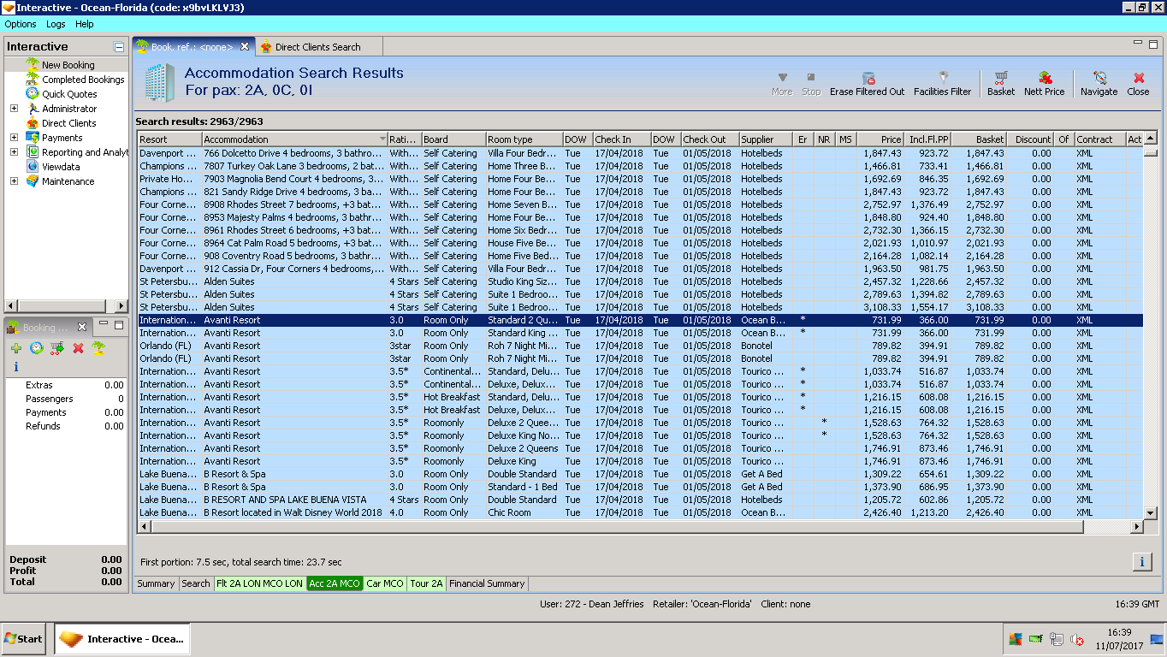
Task: Sort results by Resort column header
Action: [170, 139]
